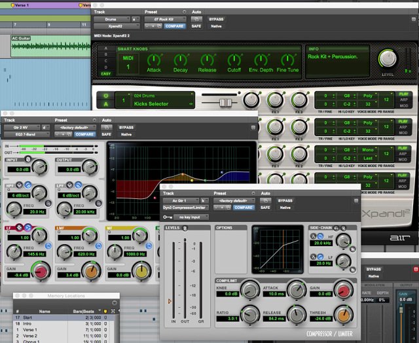Click the compressor automation enable icon
419x343 pixels.
(265, 200)
